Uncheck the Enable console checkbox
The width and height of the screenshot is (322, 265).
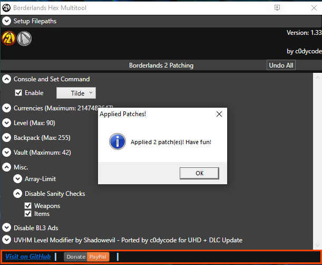coord(18,93)
